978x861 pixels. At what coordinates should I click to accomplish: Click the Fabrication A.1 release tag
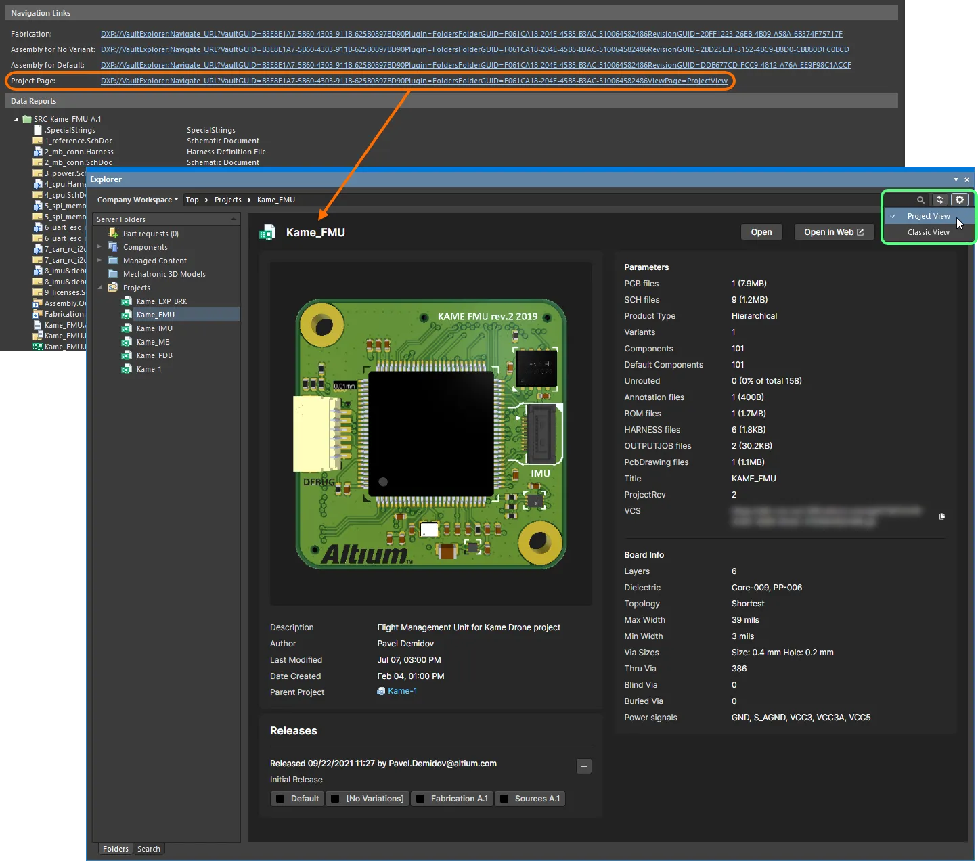[452, 799]
